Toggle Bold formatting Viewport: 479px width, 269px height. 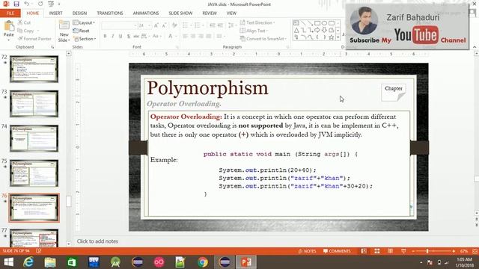coord(105,37)
